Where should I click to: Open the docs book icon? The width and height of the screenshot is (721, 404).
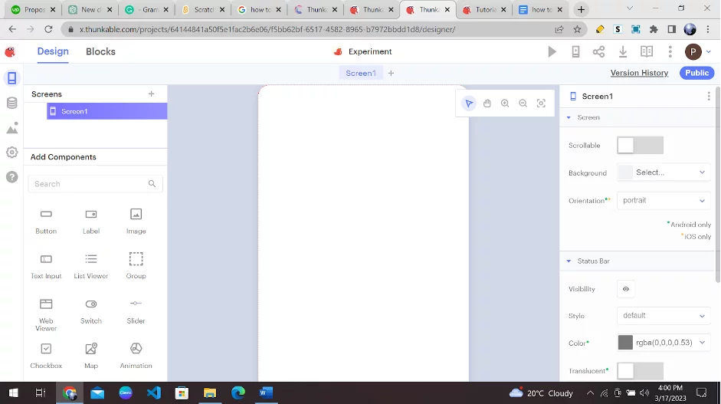tap(647, 51)
